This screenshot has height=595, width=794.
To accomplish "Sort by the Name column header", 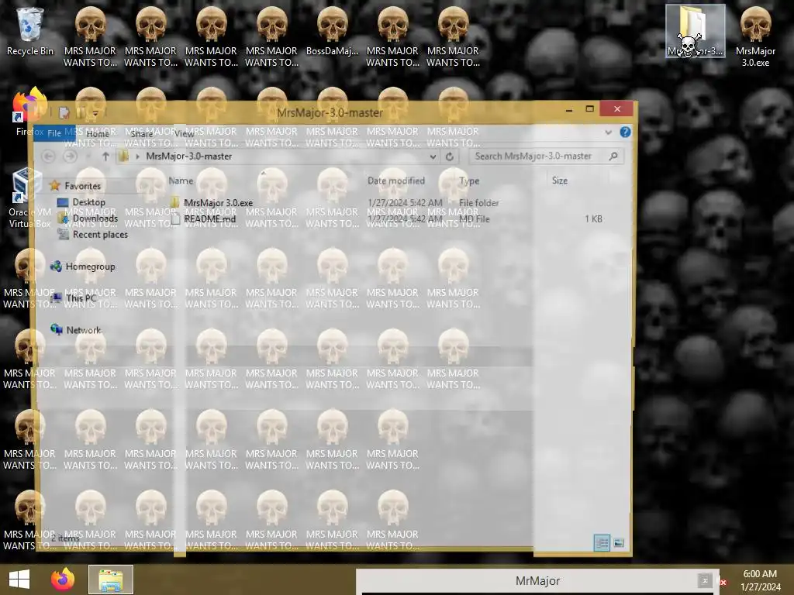I will point(181,181).
